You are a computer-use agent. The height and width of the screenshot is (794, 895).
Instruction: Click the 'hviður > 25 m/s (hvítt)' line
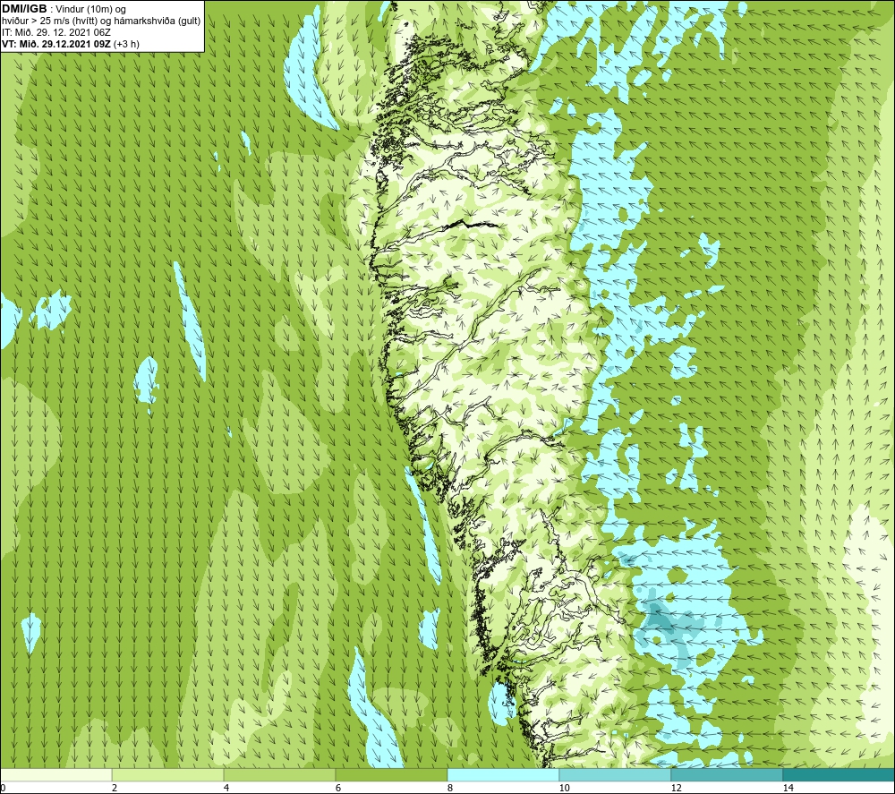click(48, 21)
